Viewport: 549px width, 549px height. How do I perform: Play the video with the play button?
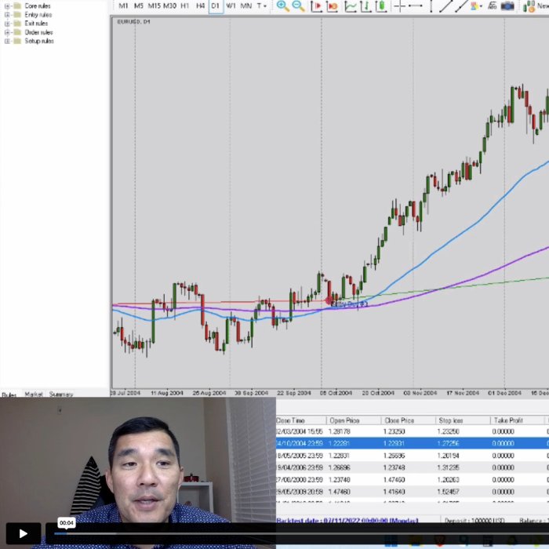coord(24,533)
